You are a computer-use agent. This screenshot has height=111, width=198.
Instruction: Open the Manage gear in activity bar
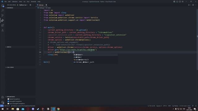point(2,102)
